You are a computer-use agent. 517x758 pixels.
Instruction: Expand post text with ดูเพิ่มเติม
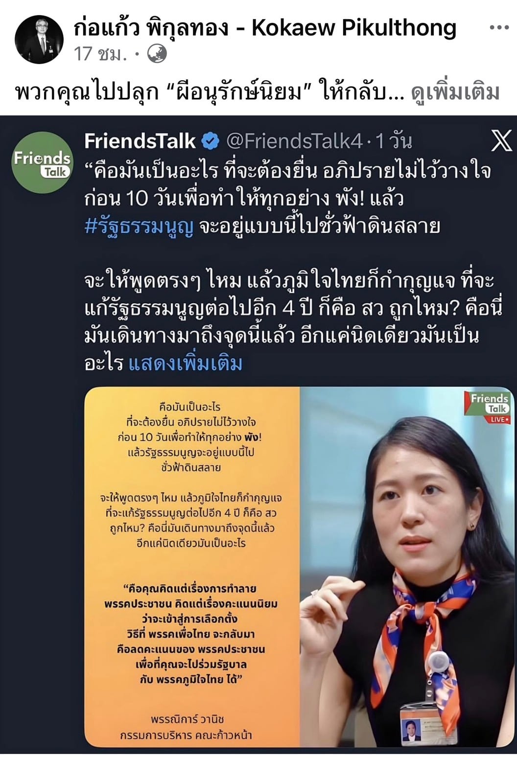[x=455, y=92]
